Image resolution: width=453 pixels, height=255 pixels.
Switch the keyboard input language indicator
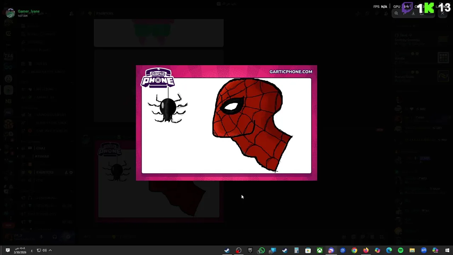pos(31,251)
